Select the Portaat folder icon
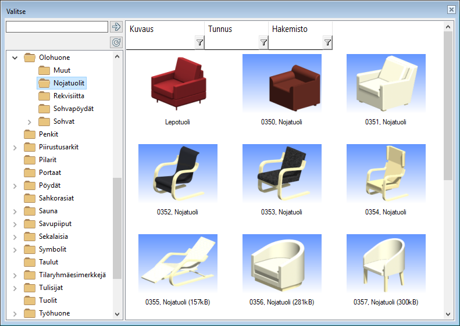 click(x=30, y=173)
